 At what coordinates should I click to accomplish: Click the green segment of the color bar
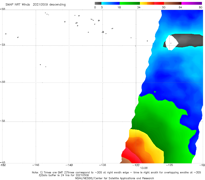130,3
